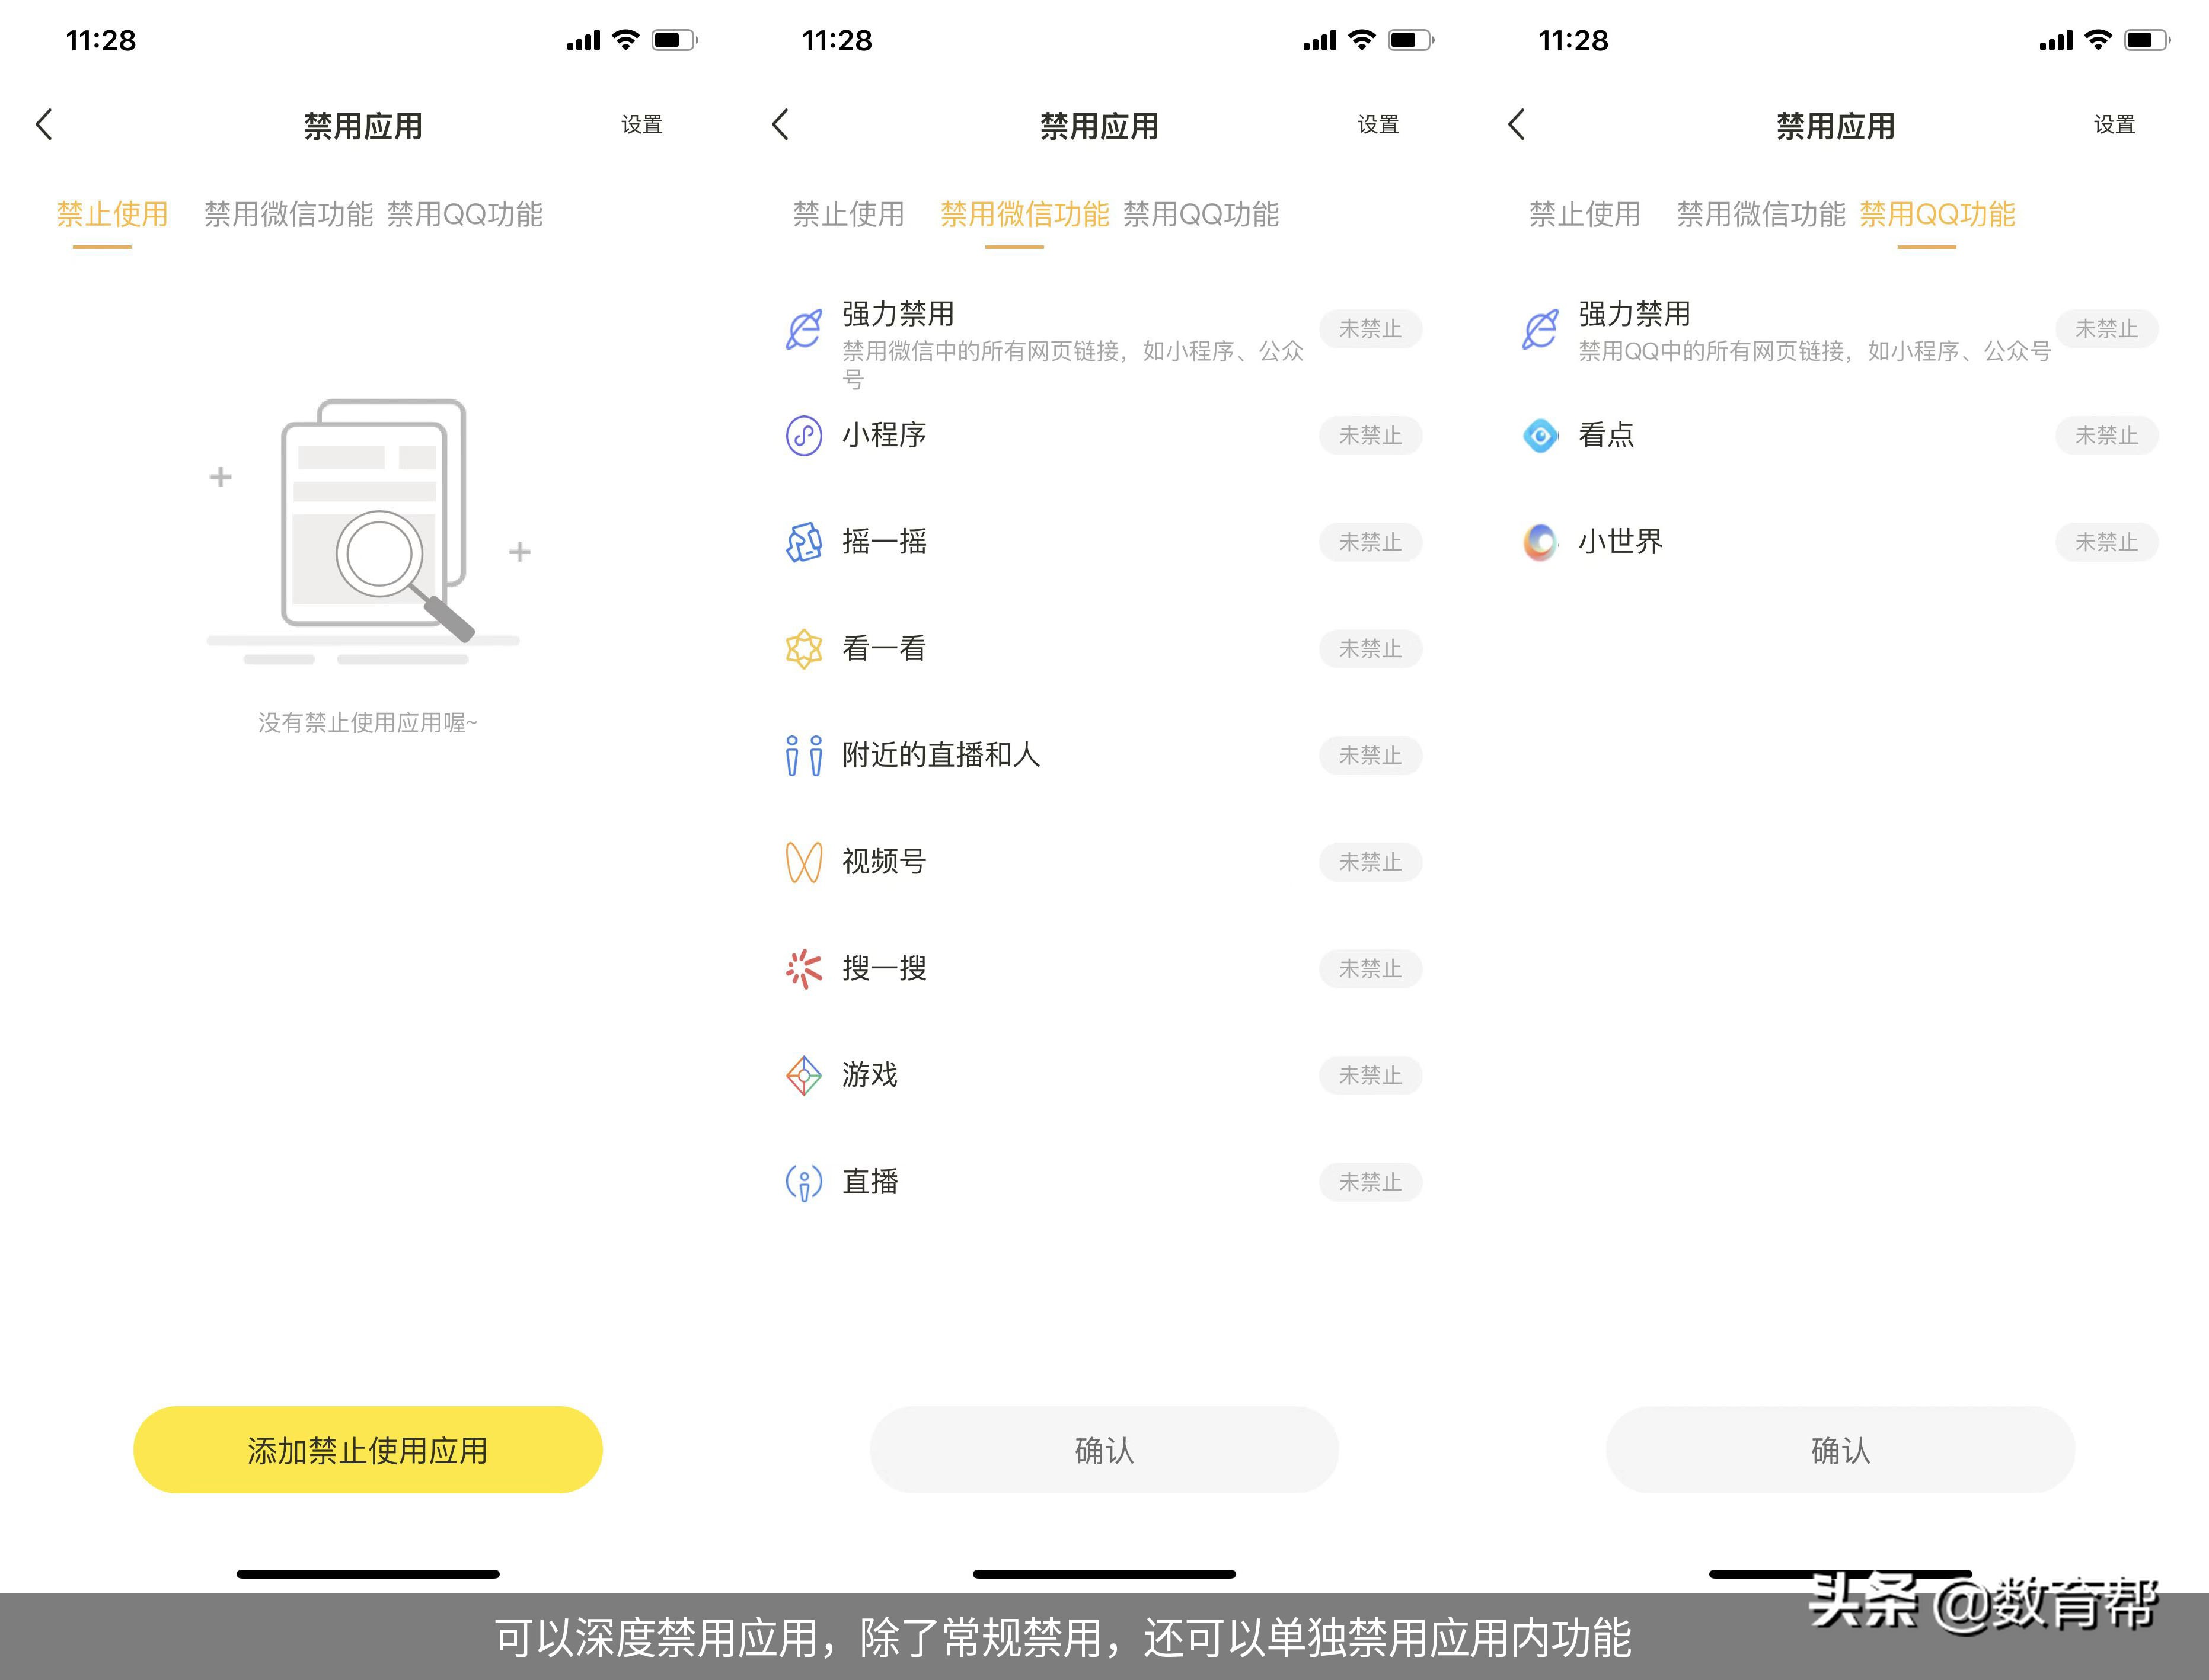Tap the 看一看 icon
The width and height of the screenshot is (2209, 1680).
[803, 649]
